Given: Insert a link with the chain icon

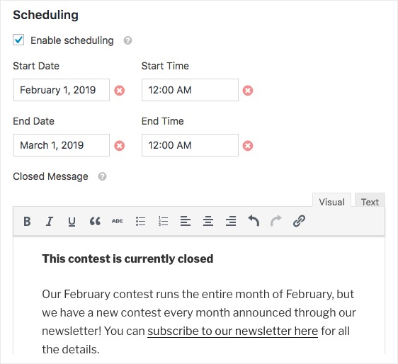Looking at the screenshot, I should (x=299, y=221).
